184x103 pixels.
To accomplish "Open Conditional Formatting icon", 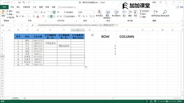I will point(99,12).
